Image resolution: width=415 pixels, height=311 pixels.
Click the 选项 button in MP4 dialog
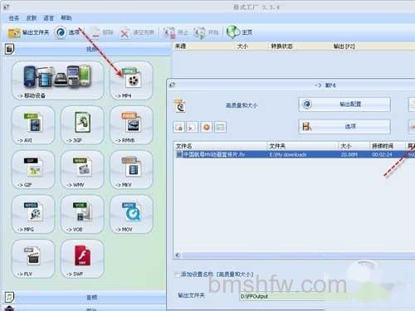click(x=344, y=127)
